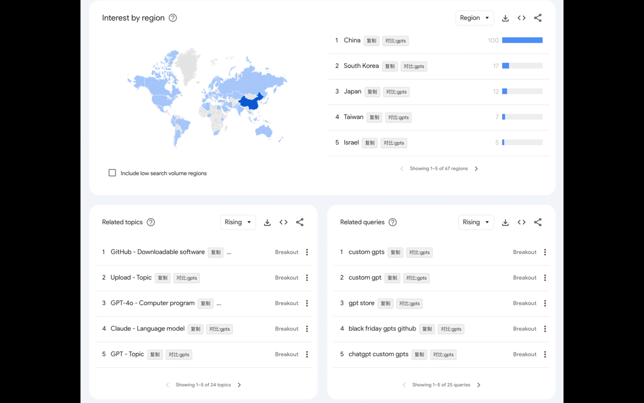Share the Interest by region chart
Viewport: 644px width, 403px height.
click(x=537, y=18)
